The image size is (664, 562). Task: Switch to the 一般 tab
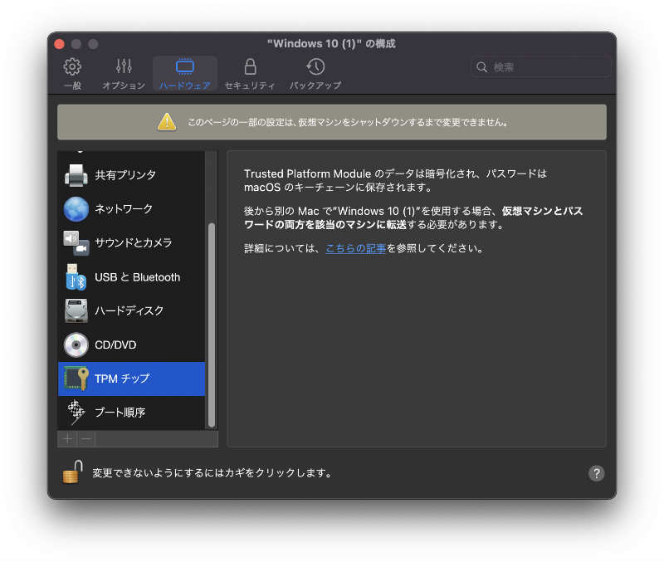[72, 73]
